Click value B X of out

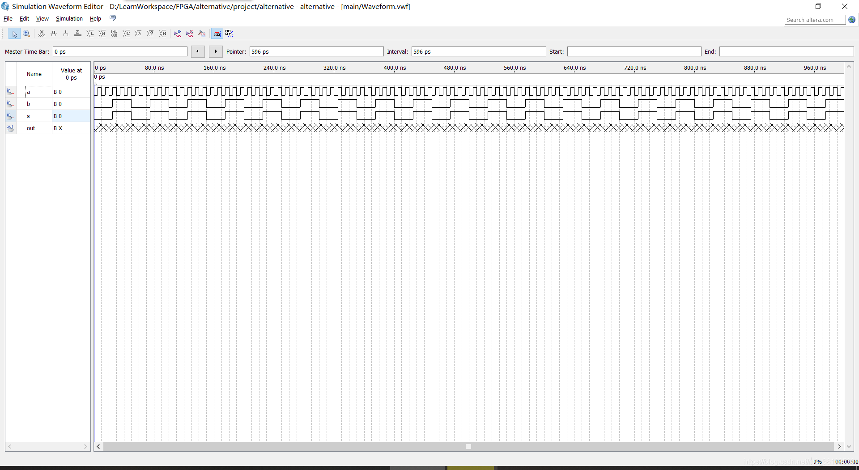coord(58,128)
